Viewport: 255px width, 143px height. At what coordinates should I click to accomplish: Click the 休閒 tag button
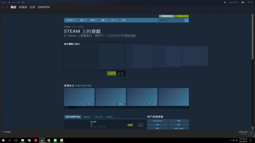(178, 121)
